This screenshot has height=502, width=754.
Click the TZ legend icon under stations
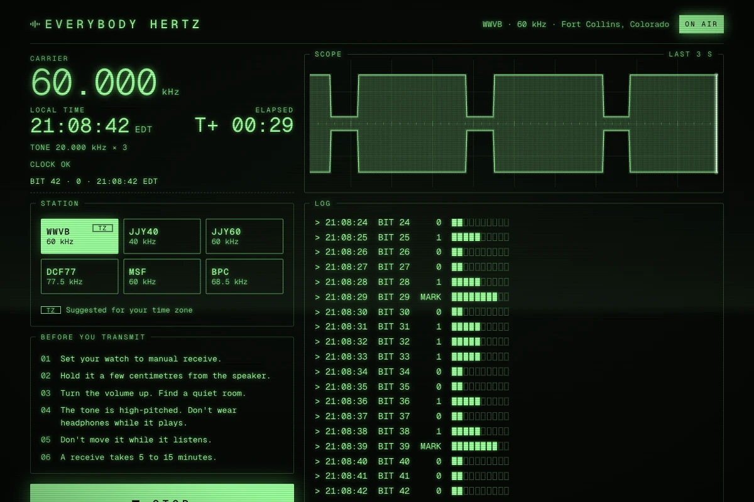click(51, 310)
